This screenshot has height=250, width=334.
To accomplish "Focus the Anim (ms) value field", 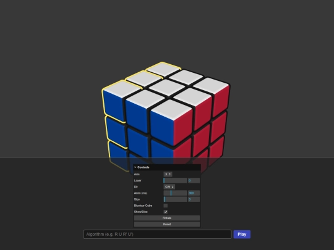I will point(194,193).
